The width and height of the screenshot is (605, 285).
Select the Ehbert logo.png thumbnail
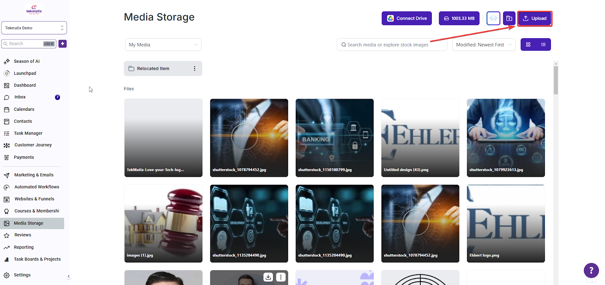tap(506, 223)
